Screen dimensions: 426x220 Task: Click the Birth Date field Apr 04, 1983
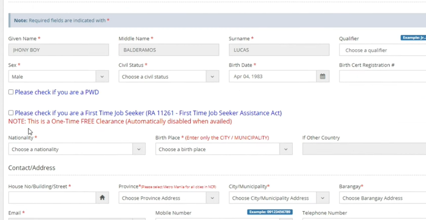pyautogui.click(x=273, y=76)
